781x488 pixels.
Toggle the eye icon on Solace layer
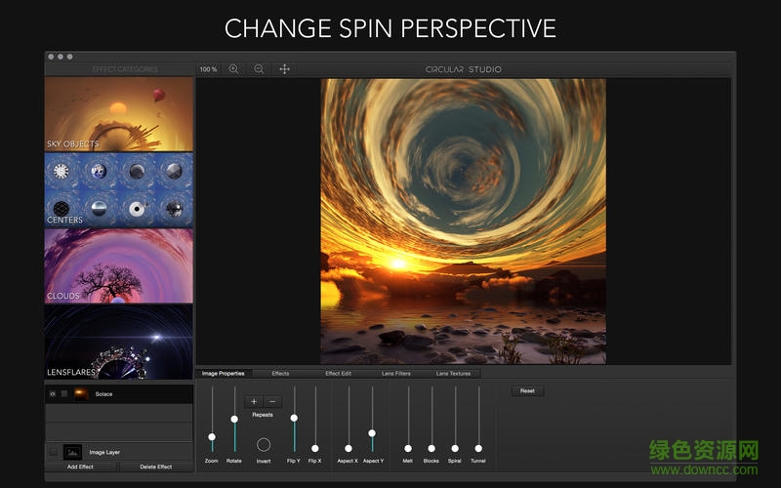[53, 394]
